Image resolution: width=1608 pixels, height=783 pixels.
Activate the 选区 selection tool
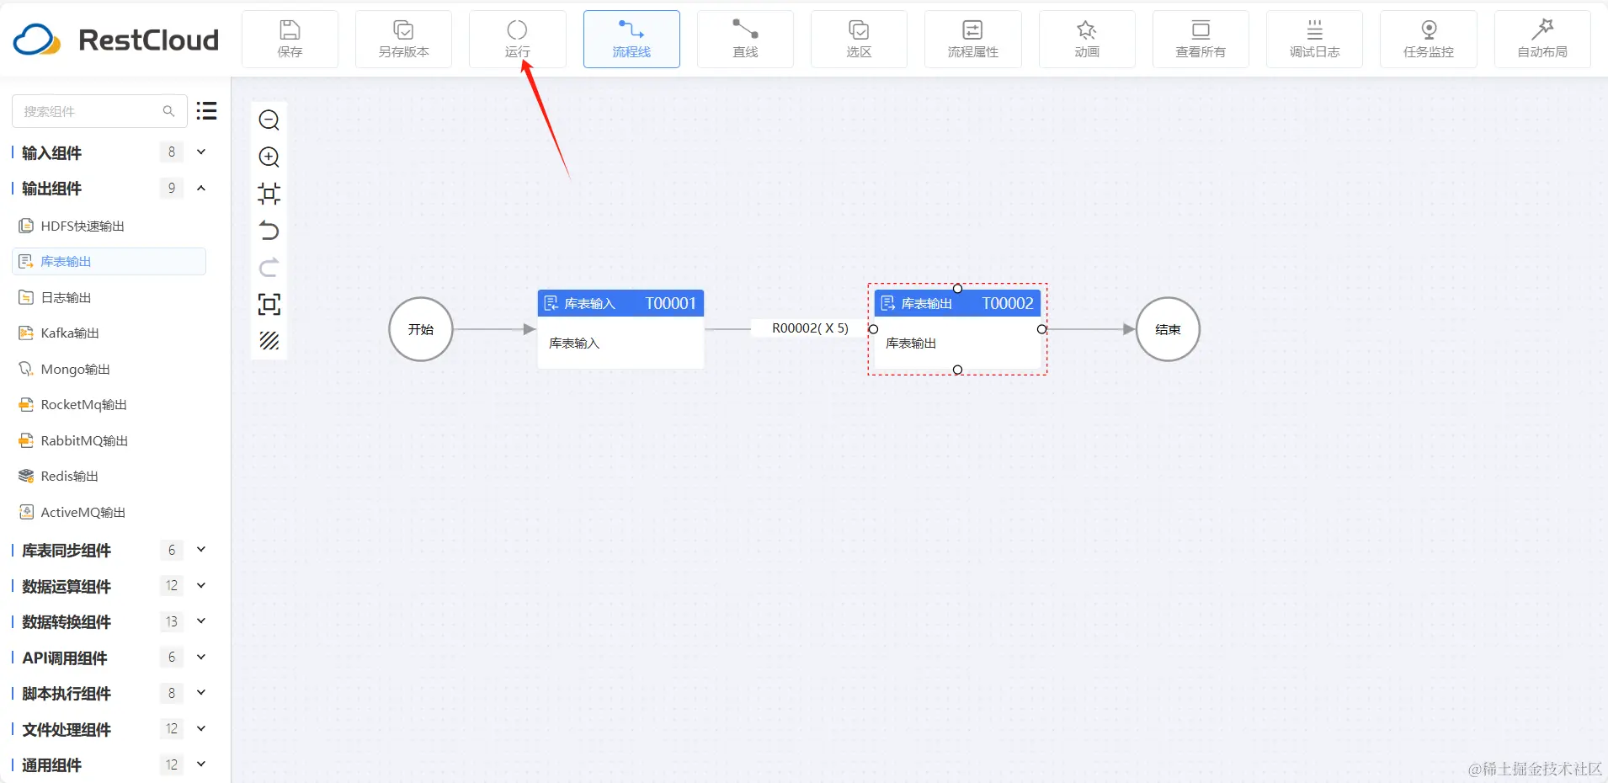coord(859,39)
